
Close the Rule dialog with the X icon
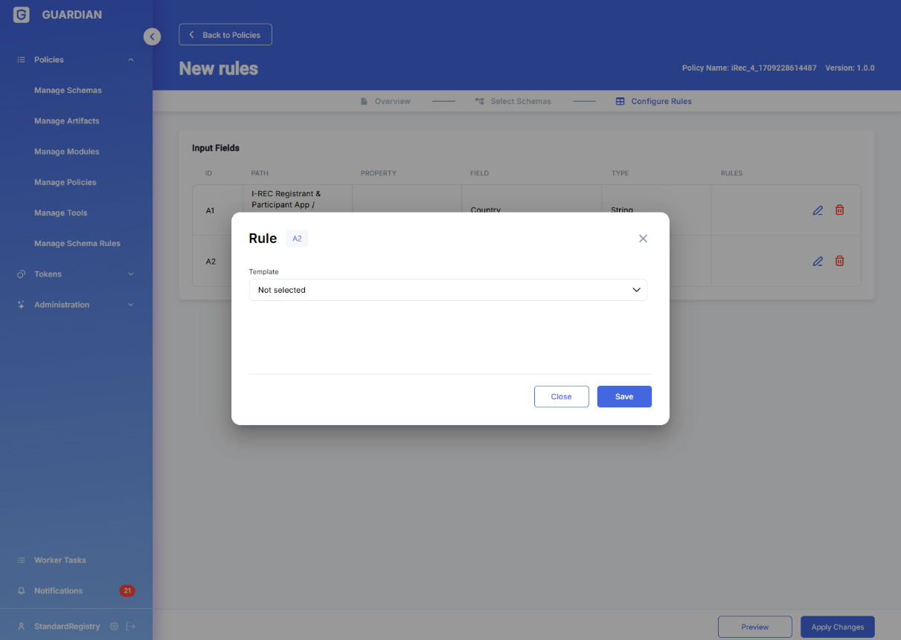pyautogui.click(x=643, y=239)
